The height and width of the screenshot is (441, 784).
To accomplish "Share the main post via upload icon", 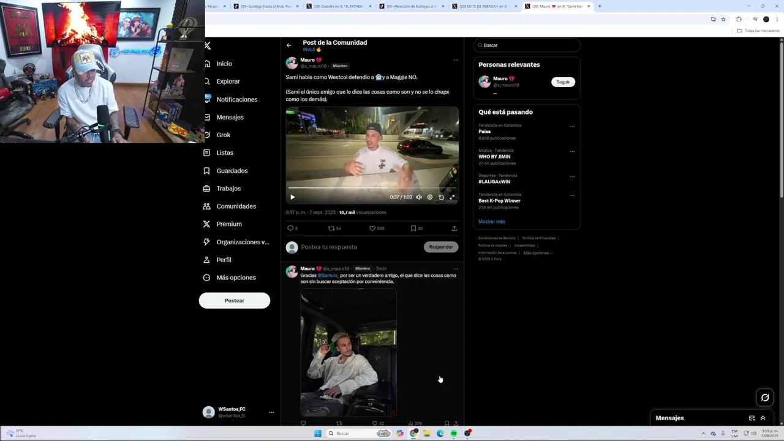I will click(x=454, y=228).
